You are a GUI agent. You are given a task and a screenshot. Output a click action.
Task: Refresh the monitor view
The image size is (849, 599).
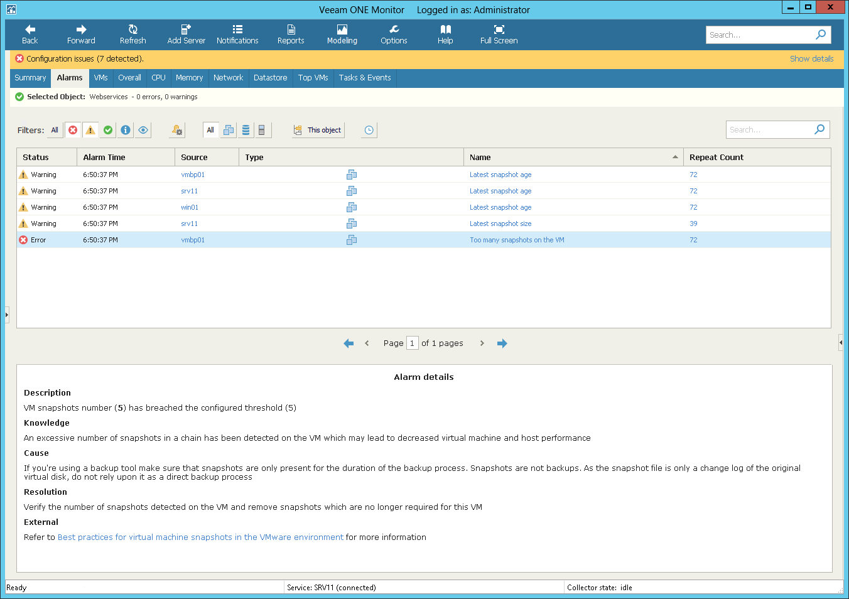132,35
